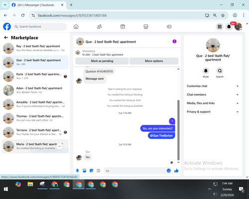Click the taskbar volume speaker icon
Viewport: 249px width, 199px height.
tap(215, 194)
